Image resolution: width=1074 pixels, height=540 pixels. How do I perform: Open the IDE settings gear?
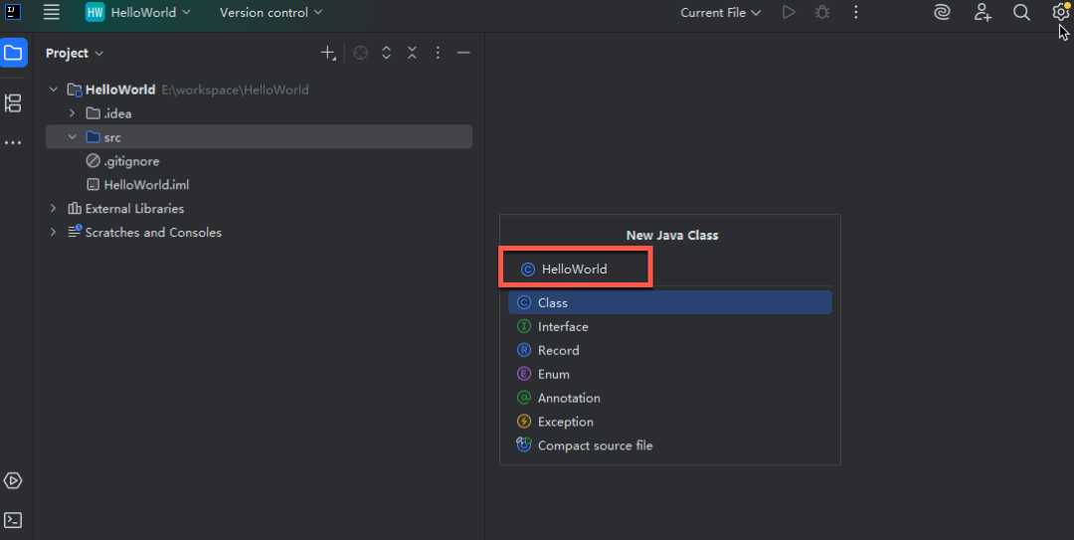(x=1060, y=12)
